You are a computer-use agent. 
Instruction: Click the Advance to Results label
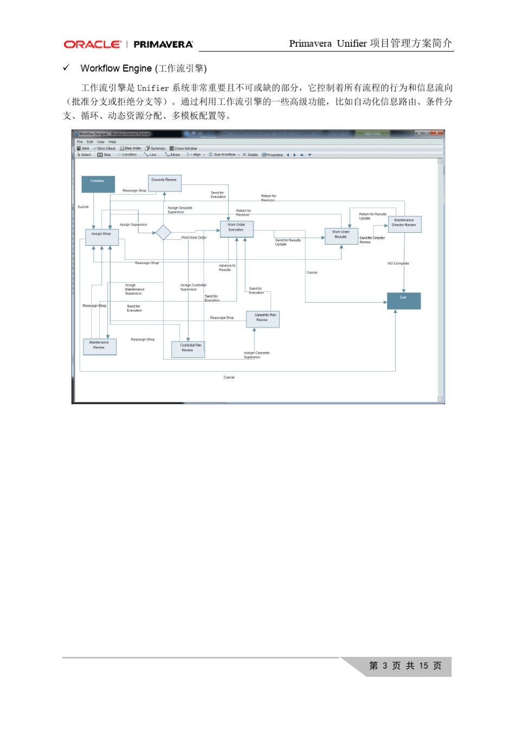[227, 267]
